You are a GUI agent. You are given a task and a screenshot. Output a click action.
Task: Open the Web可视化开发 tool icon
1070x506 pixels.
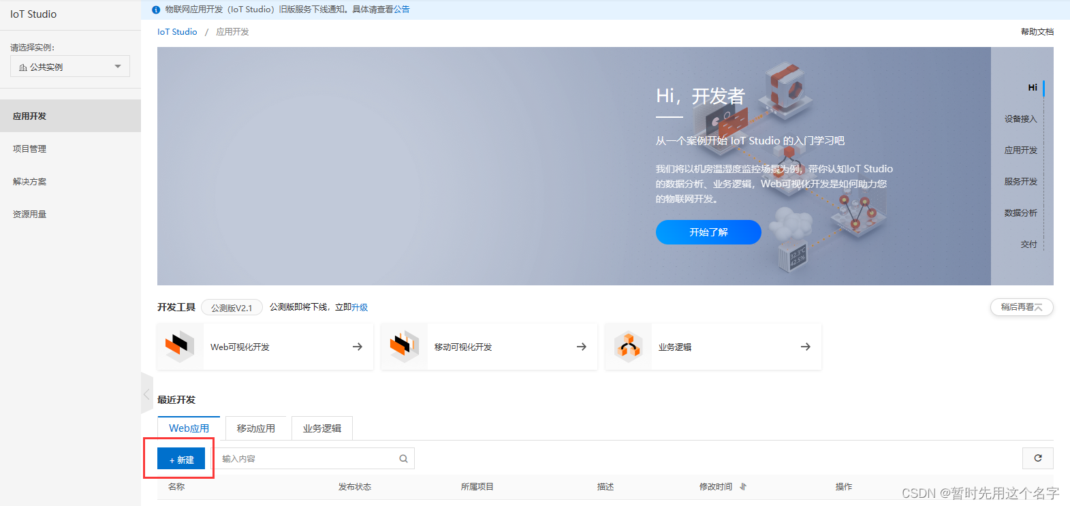(180, 347)
